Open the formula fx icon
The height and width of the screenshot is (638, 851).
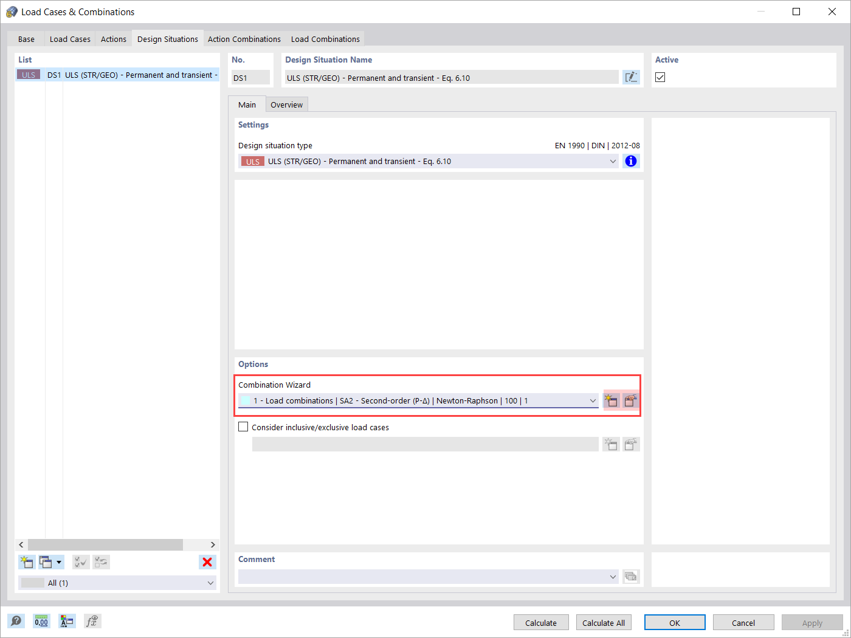tap(92, 621)
